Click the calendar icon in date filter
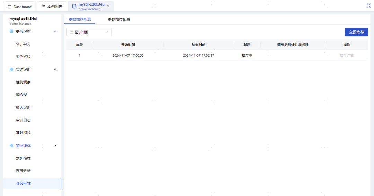The image size is (374, 196). tap(71, 32)
